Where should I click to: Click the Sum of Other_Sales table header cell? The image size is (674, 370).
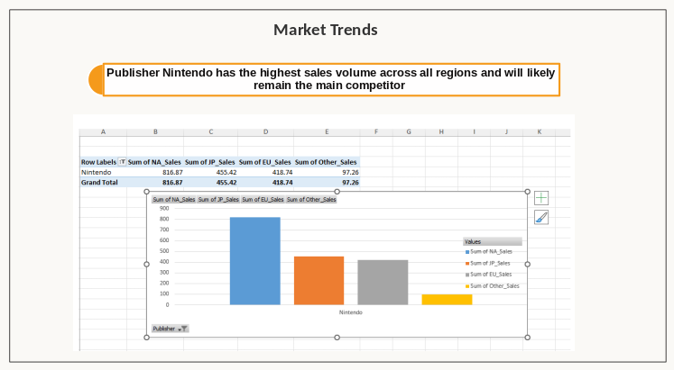[x=327, y=162]
